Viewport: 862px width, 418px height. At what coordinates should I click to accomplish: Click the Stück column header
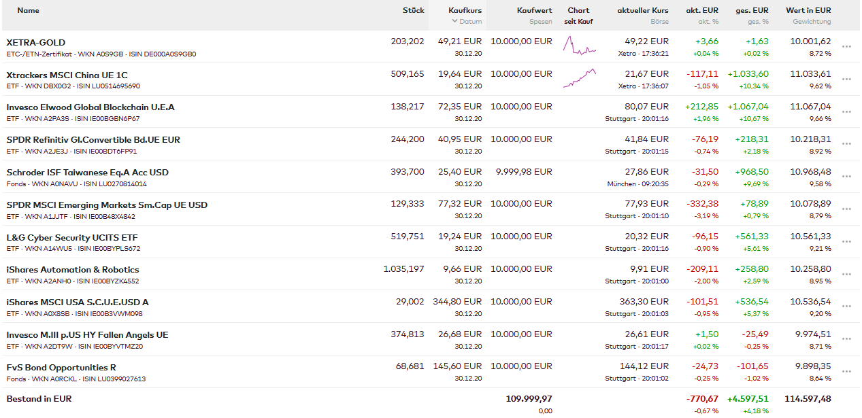pyautogui.click(x=413, y=10)
